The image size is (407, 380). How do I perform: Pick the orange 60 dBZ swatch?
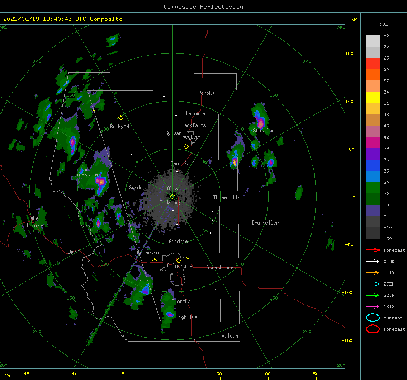373,75
